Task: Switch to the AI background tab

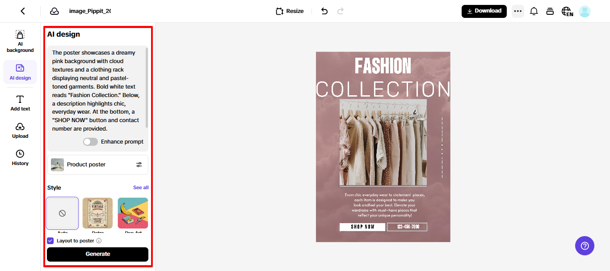Action: click(20, 41)
